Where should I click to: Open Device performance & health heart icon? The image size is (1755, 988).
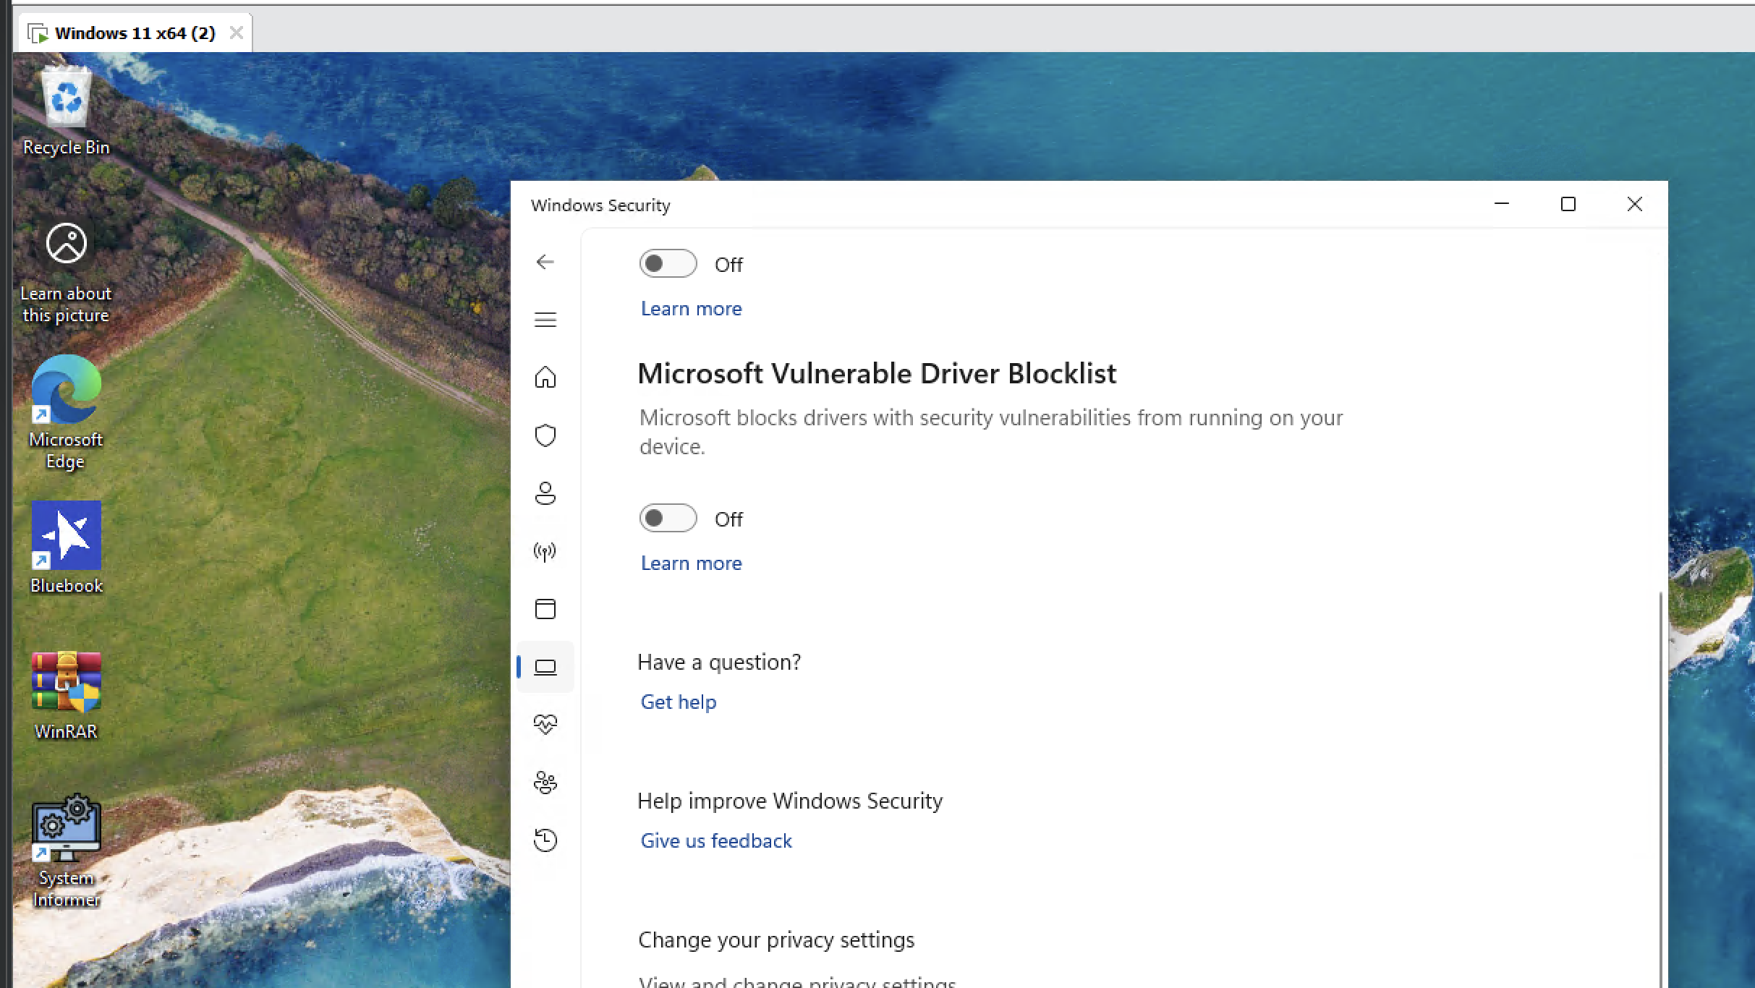coord(545,724)
